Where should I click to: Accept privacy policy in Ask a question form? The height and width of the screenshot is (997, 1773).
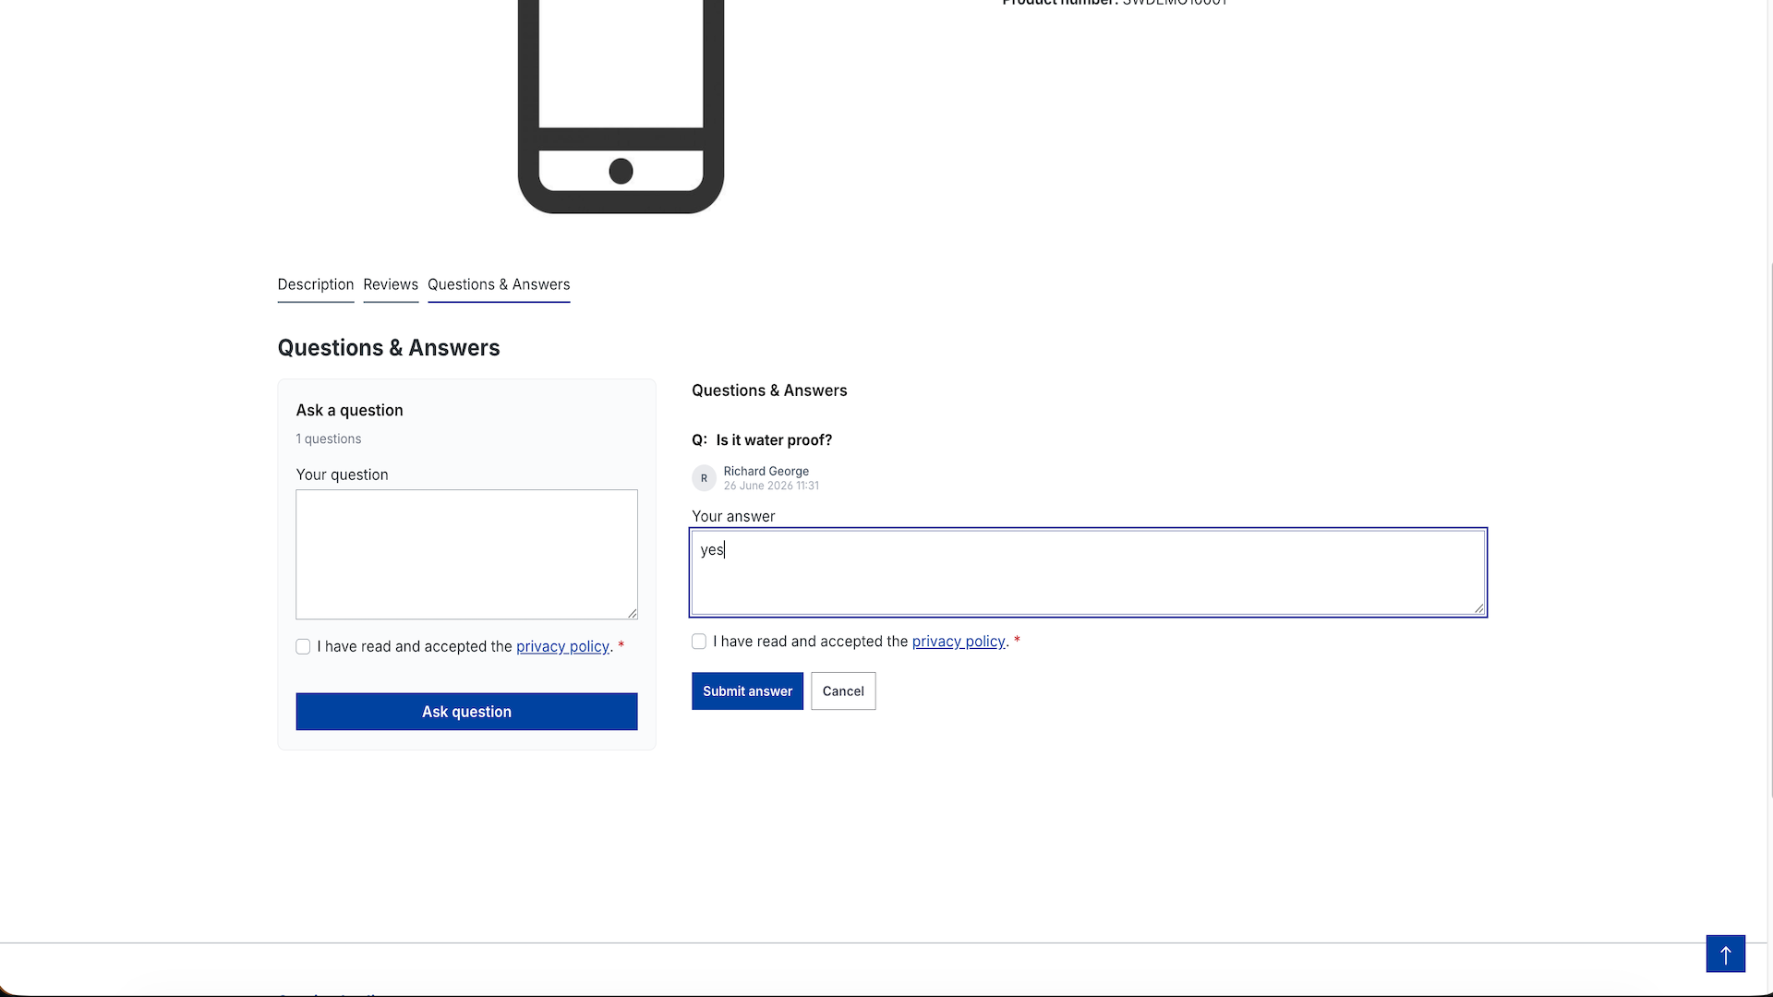(303, 646)
